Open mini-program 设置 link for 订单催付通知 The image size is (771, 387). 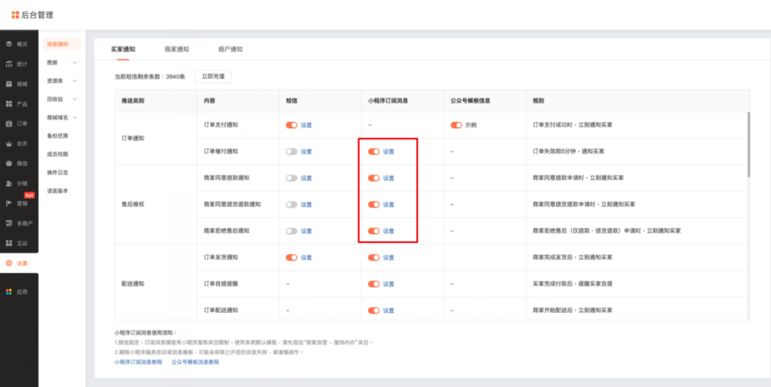tap(388, 152)
